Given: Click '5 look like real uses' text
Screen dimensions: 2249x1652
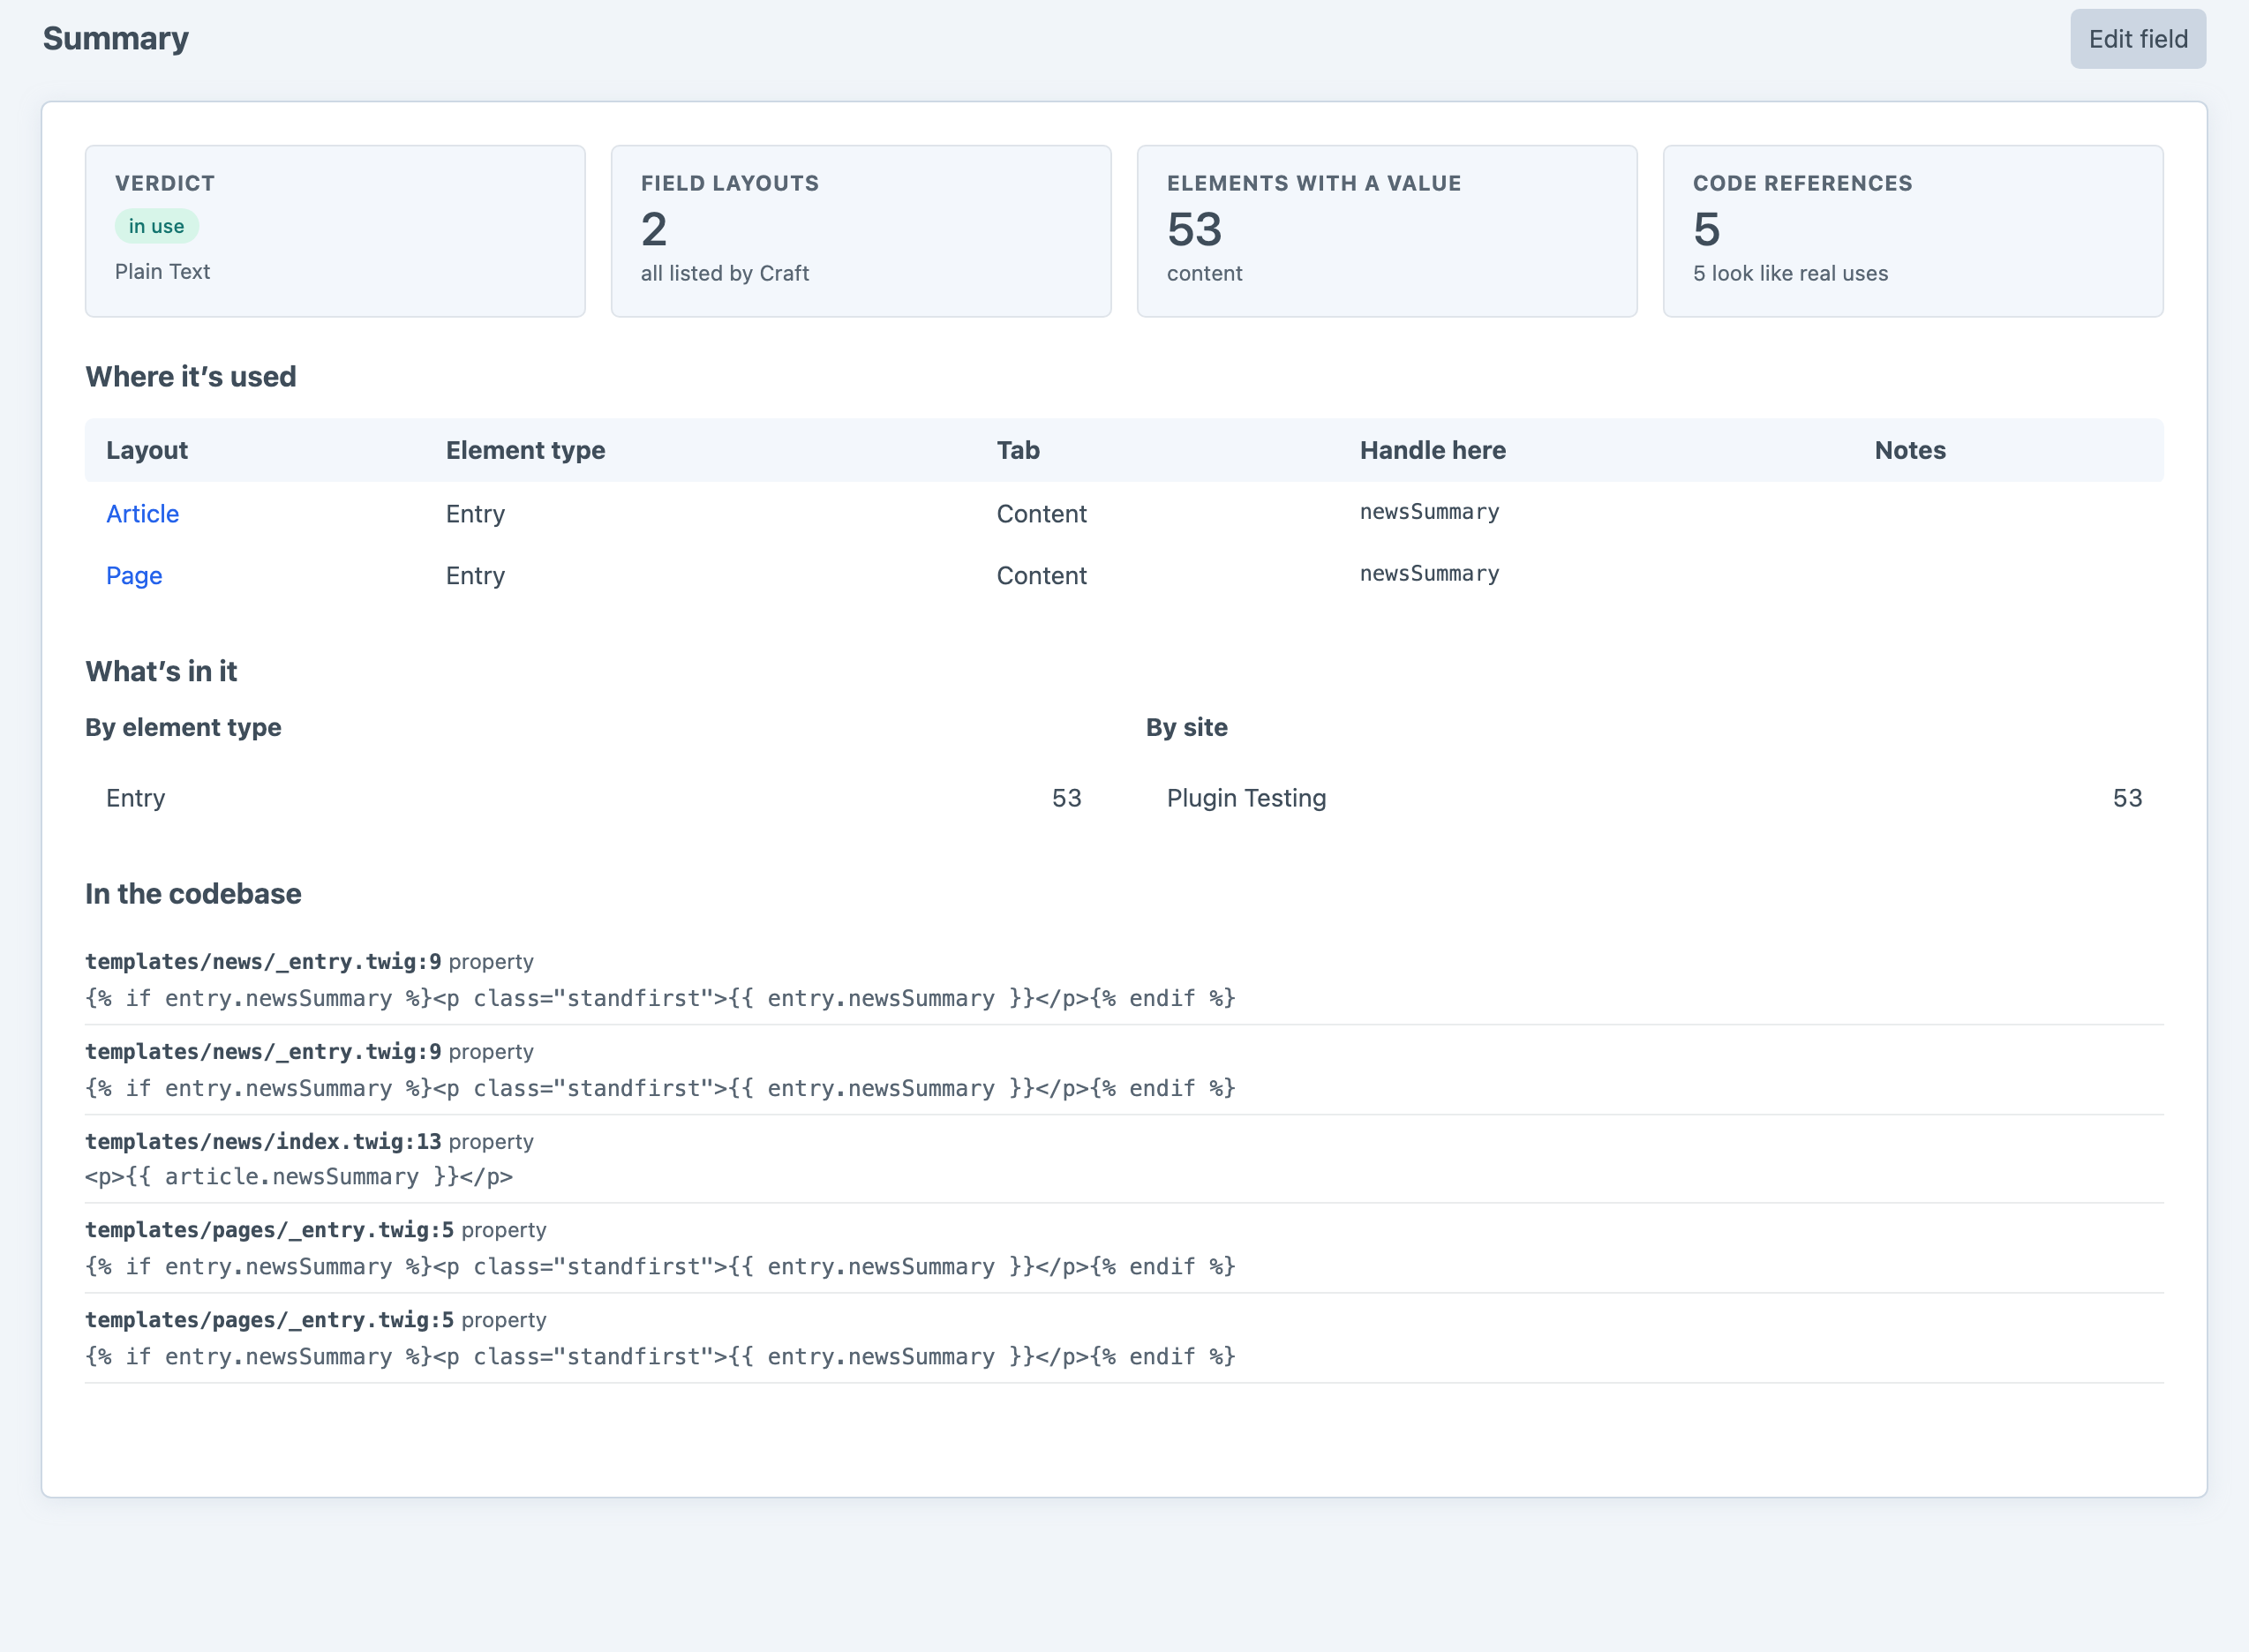Looking at the screenshot, I should click(1790, 273).
